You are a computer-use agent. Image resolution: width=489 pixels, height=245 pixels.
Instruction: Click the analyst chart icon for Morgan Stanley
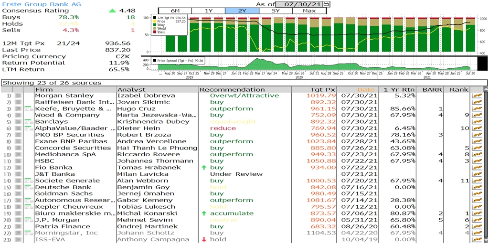(477, 96)
